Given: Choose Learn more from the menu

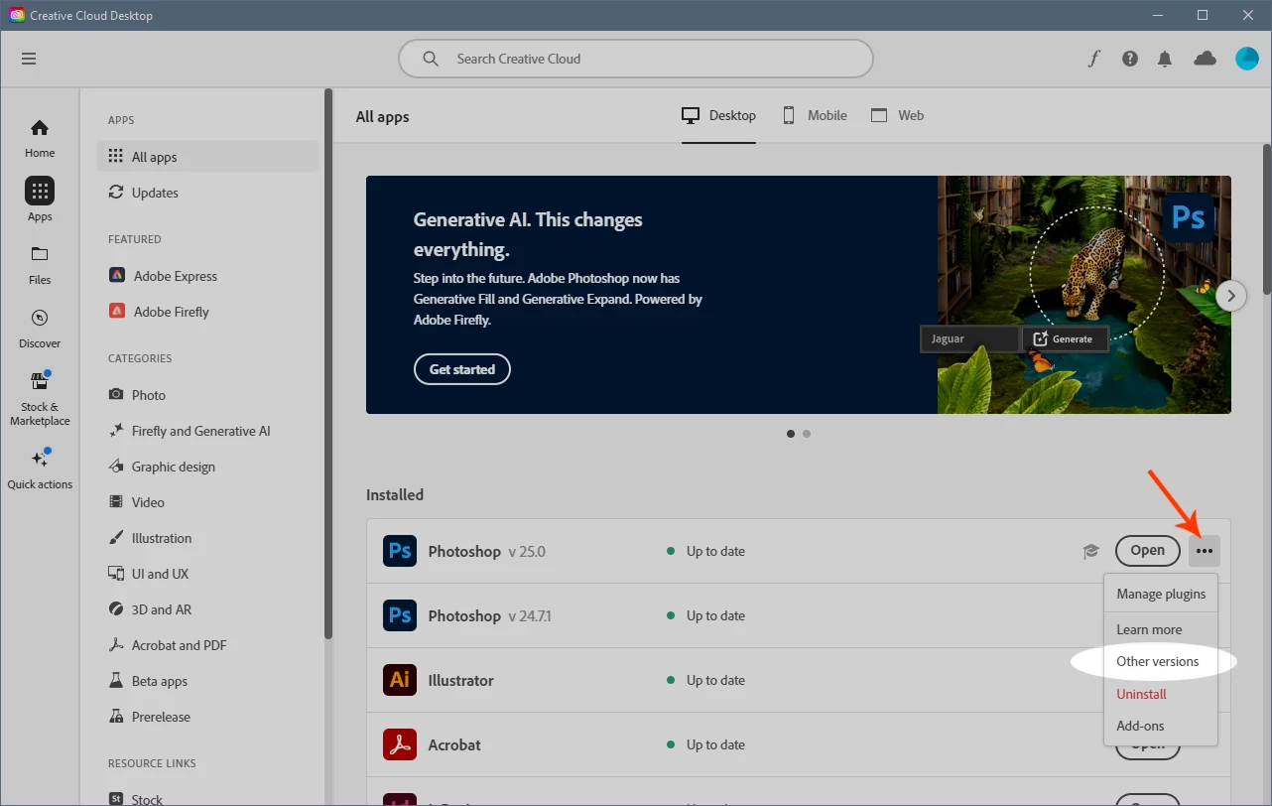Looking at the screenshot, I should tap(1161, 629).
